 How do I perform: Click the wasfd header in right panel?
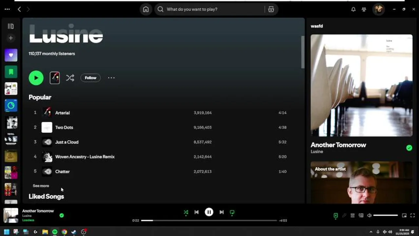[x=317, y=26]
